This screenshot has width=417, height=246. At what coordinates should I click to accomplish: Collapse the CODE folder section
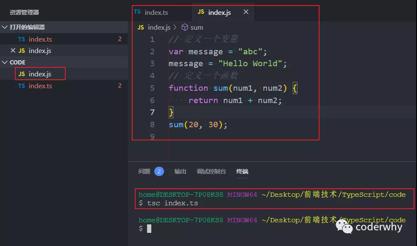pos(64,62)
